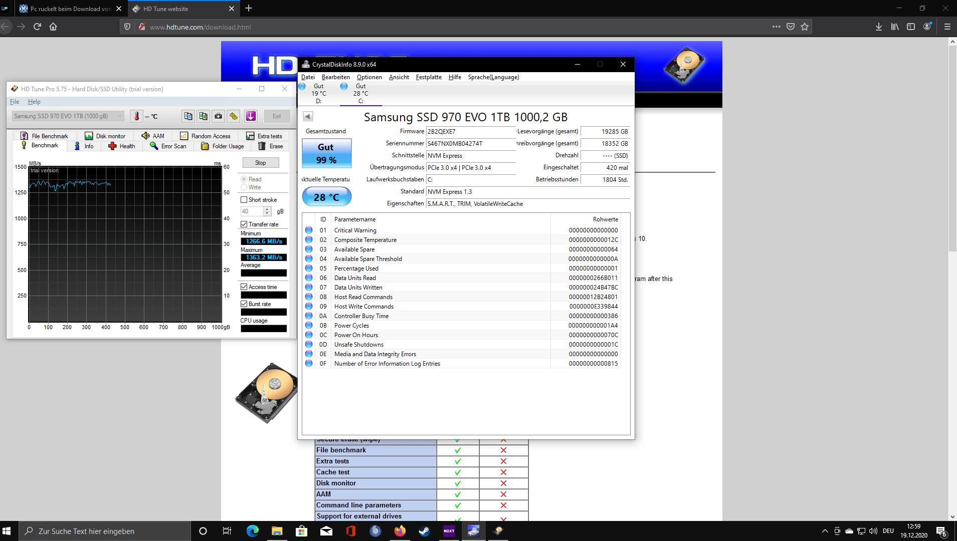Click the Firmware value 2B2QEXE7 field

pyautogui.click(x=470, y=132)
